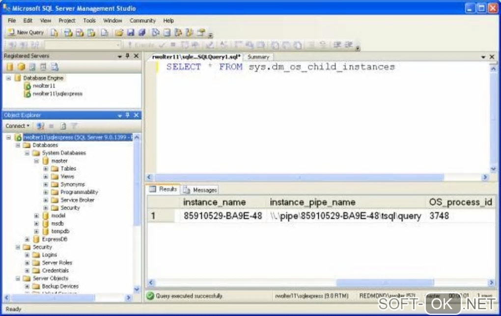Select the Service Broker folder
This screenshot has height=316, width=501.
(x=77, y=200)
